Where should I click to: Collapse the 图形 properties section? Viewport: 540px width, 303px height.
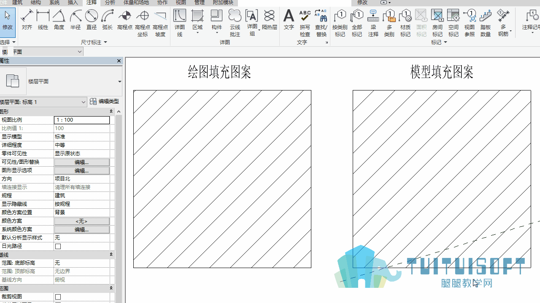[x=111, y=112]
